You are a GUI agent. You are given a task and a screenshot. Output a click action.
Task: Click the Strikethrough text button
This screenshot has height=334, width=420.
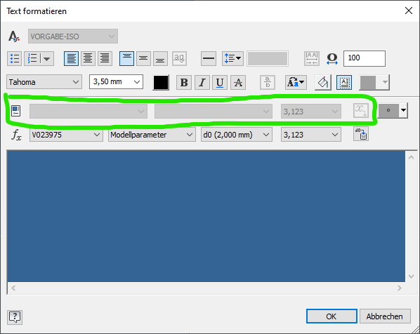click(x=238, y=82)
